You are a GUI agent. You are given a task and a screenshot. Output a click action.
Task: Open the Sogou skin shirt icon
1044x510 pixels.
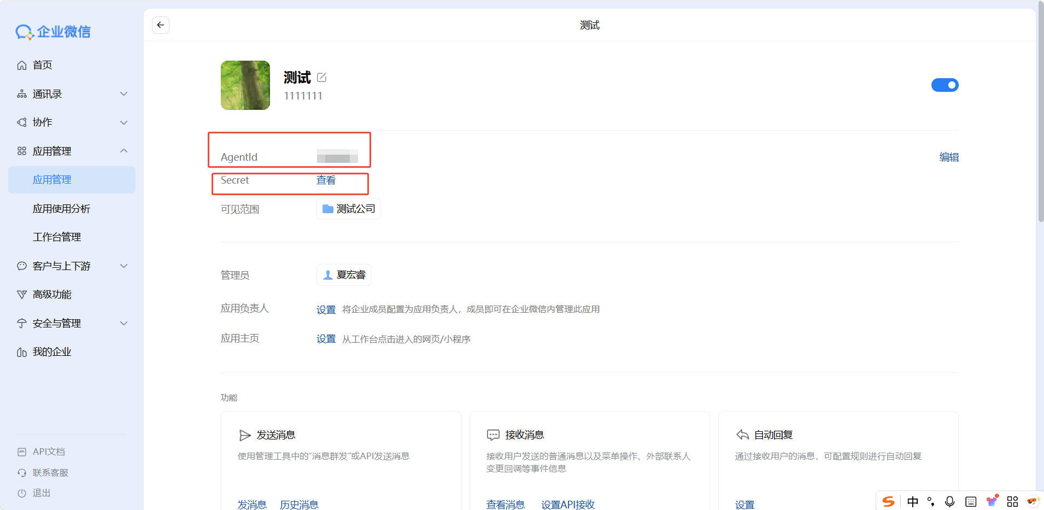[x=992, y=501]
